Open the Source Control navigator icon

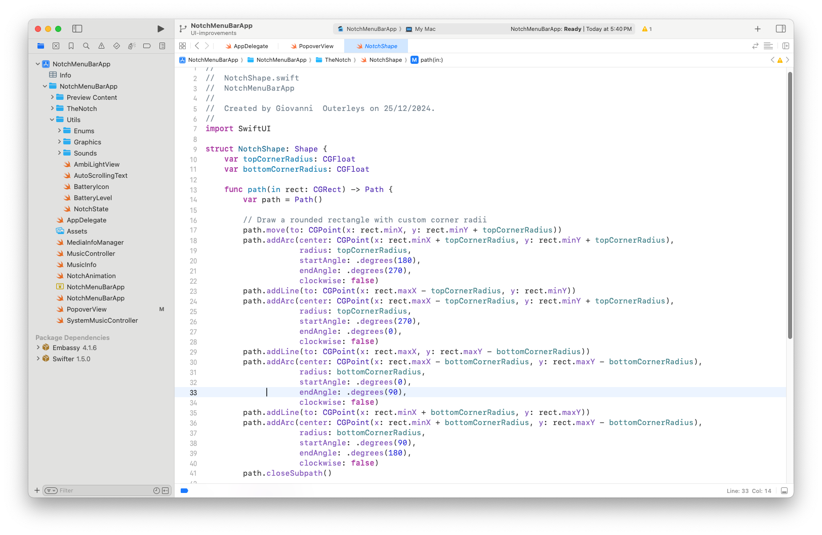point(56,46)
